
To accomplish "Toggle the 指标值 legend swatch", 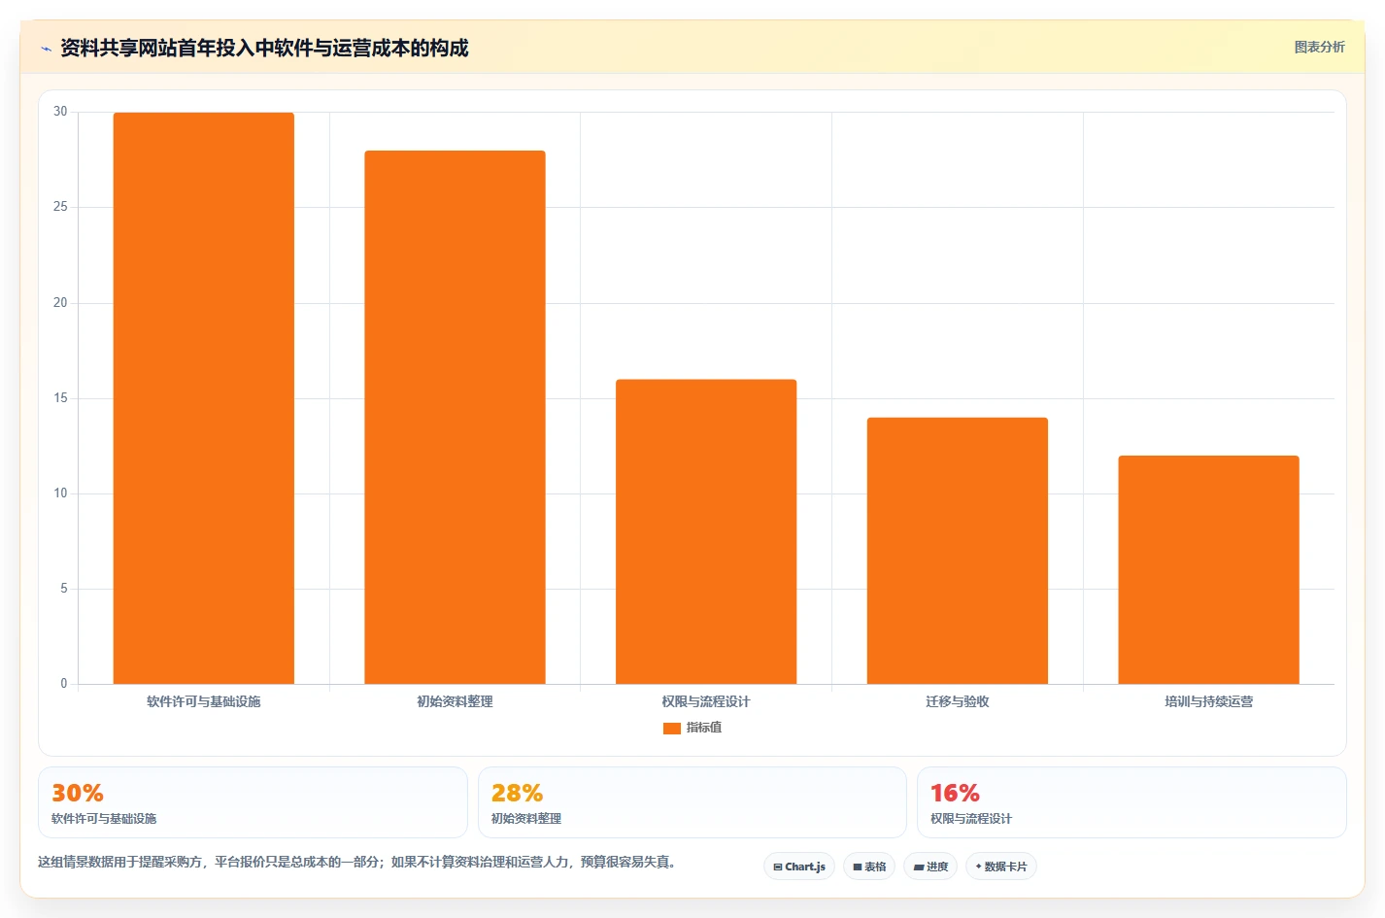I will (672, 728).
